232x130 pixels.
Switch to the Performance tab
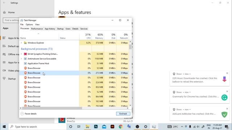pyautogui.click(x=37, y=29)
